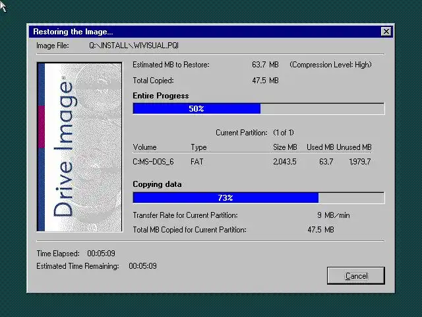This screenshot has width=422, height=317.
Task: Click the Entire Progress bar at 50%
Action: 258,108
